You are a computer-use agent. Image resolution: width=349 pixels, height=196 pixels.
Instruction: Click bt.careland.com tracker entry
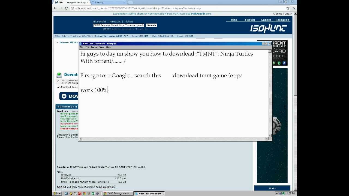click(x=69, y=124)
